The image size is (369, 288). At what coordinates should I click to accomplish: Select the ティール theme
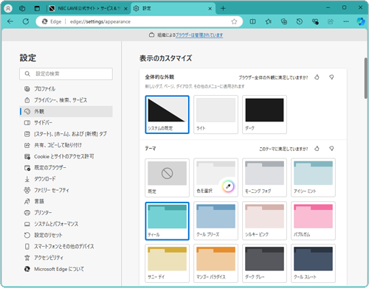click(167, 221)
